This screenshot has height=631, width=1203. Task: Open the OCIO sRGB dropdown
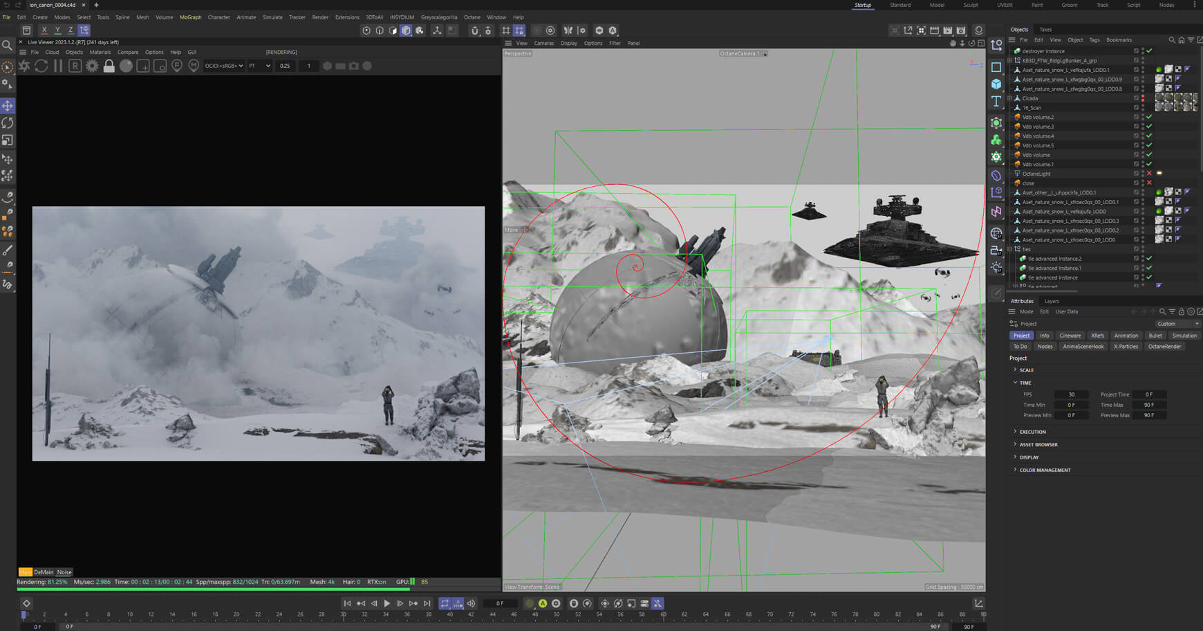pos(224,66)
